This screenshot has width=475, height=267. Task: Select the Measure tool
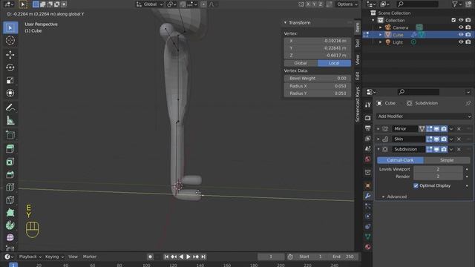pyautogui.click(x=10, y=120)
